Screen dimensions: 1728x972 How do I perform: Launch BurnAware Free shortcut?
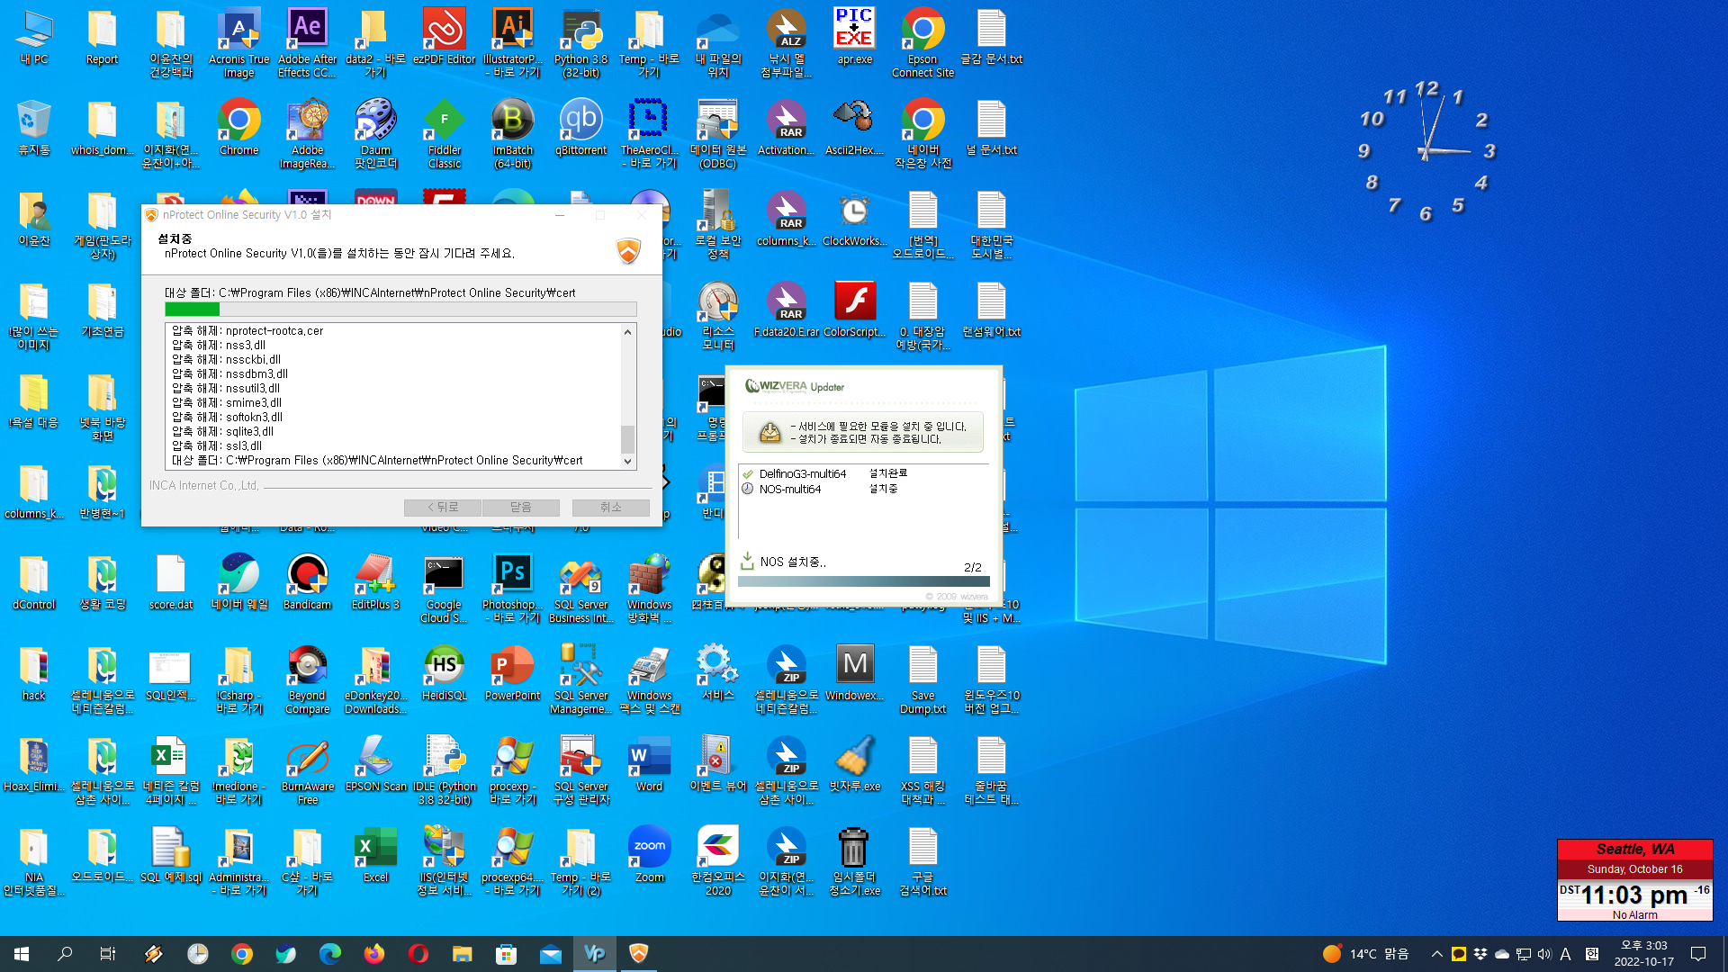pos(307,770)
